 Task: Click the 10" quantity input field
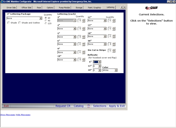[x=80, y=60]
